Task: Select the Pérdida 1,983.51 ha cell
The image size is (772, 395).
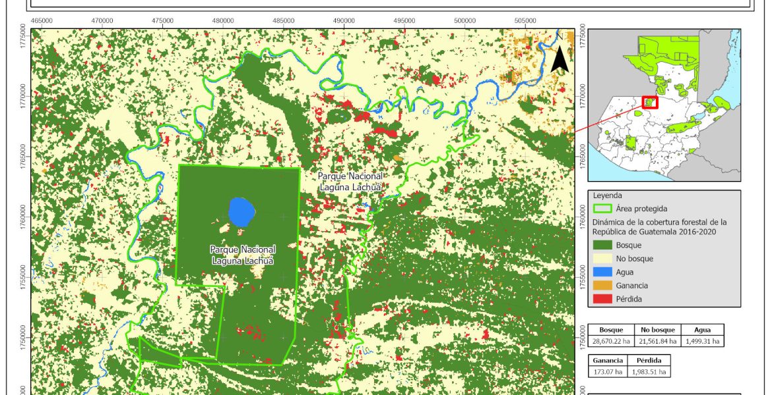Action: click(x=649, y=372)
